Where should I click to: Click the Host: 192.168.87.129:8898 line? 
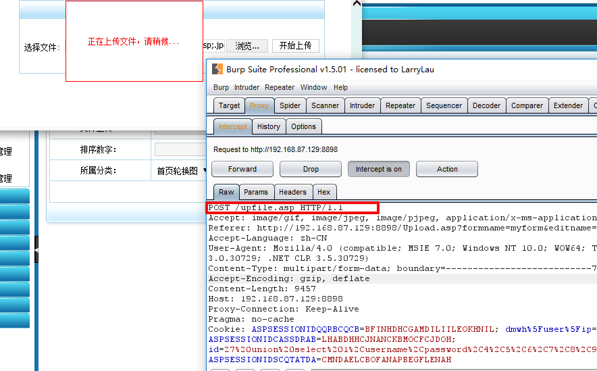click(x=276, y=299)
